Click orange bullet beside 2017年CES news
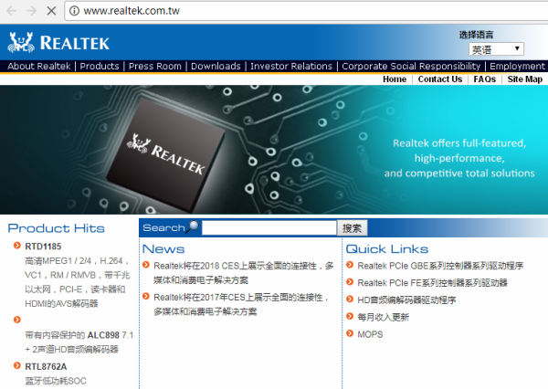The width and height of the screenshot is (548, 389). (x=146, y=297)
